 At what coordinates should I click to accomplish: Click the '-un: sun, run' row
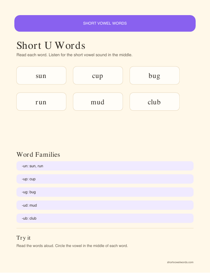tap(105, 166)
